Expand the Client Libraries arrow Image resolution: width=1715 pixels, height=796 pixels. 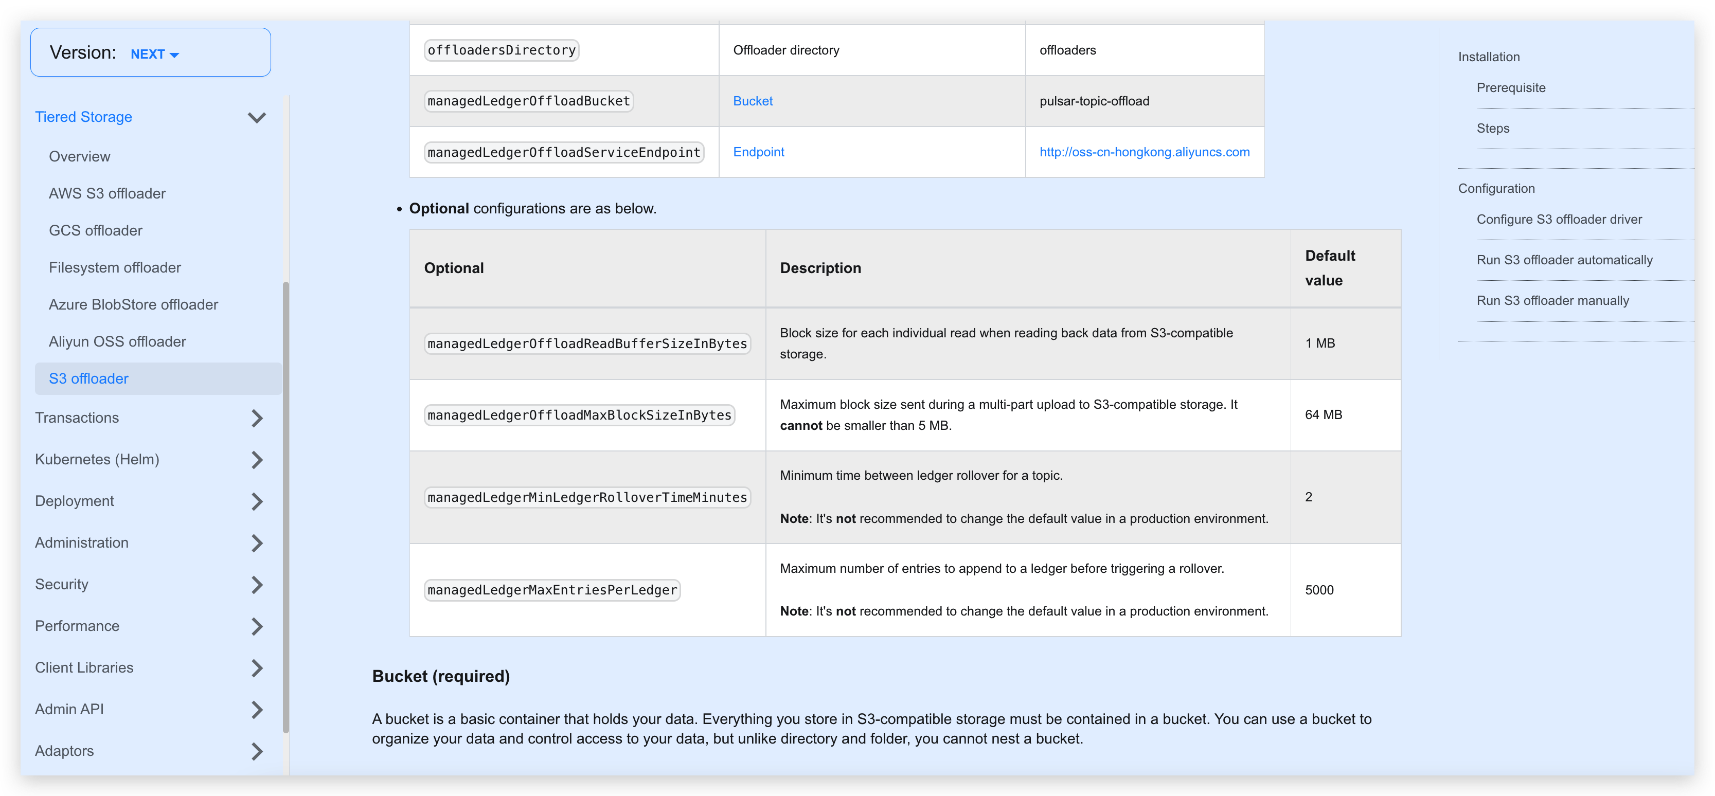[257, 667]
